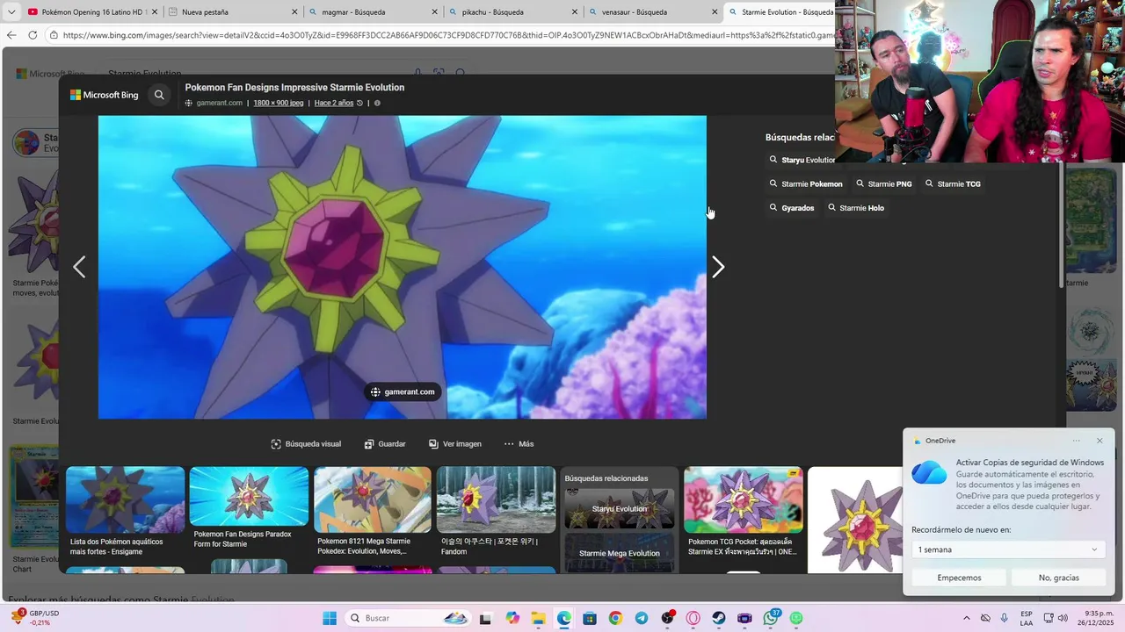The width and height of the screenshot is (1125, 632).
Task: Show hidden system tray icons chevron
Action: [967, 618]
